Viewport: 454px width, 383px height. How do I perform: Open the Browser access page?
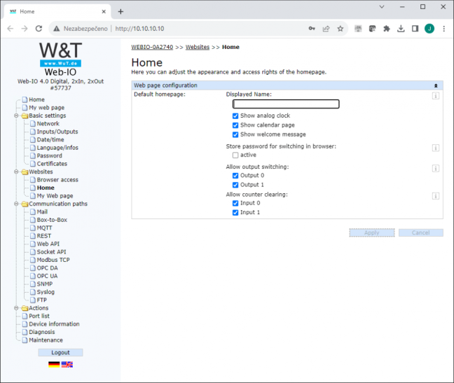(57, 180)
